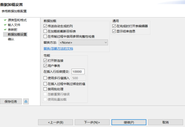Disable 打开新连接 checkbox
Image resolution: width=185 pixels, height=127 pixels.
(x=45, y=61)
